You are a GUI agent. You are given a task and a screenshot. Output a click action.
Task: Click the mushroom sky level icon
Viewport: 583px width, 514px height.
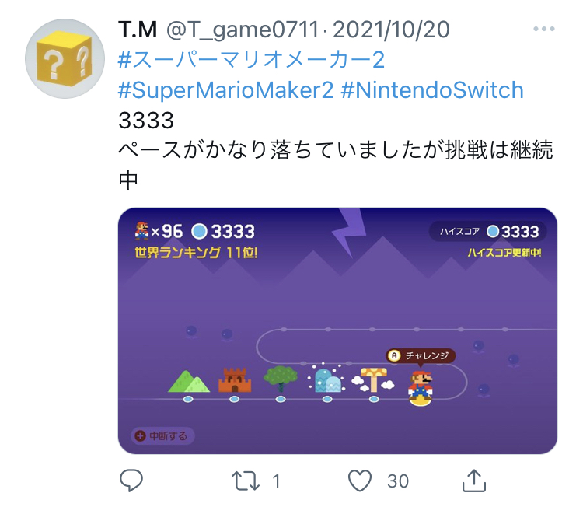tap(374, 379)
